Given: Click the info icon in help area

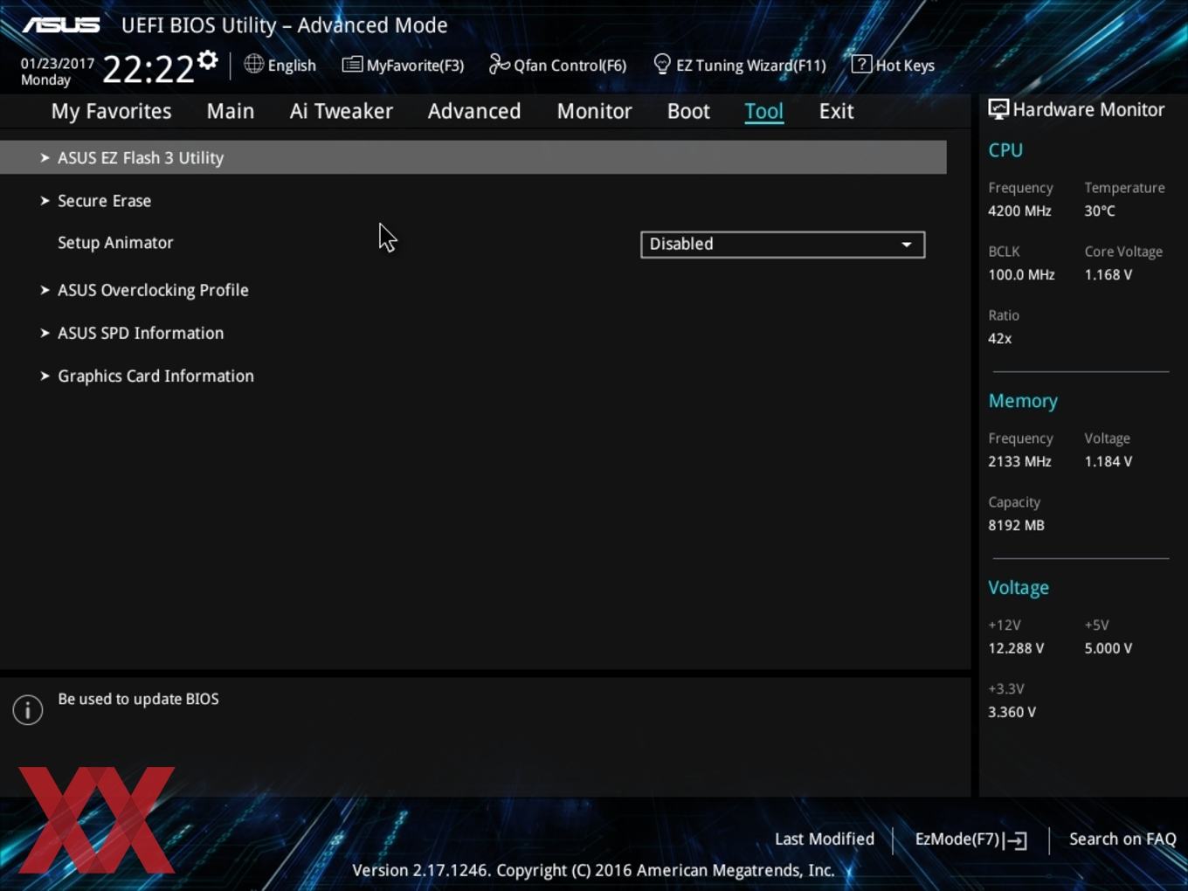Looking at the screenshot, I should (28, 709).
